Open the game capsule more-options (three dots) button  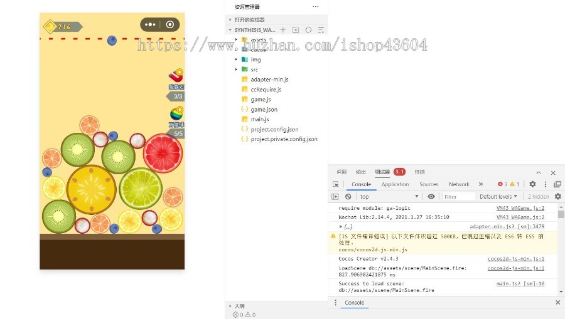point(150,24)
